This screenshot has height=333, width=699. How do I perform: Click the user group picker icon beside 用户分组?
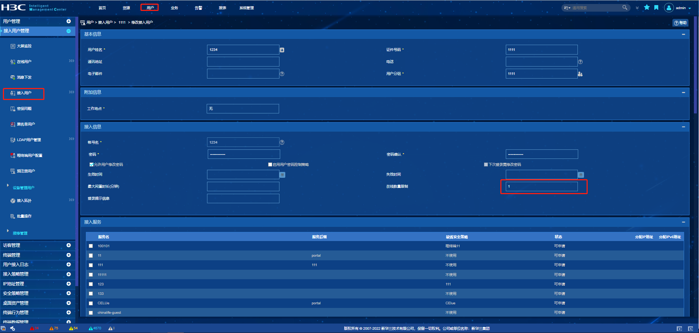pos(580,74)
